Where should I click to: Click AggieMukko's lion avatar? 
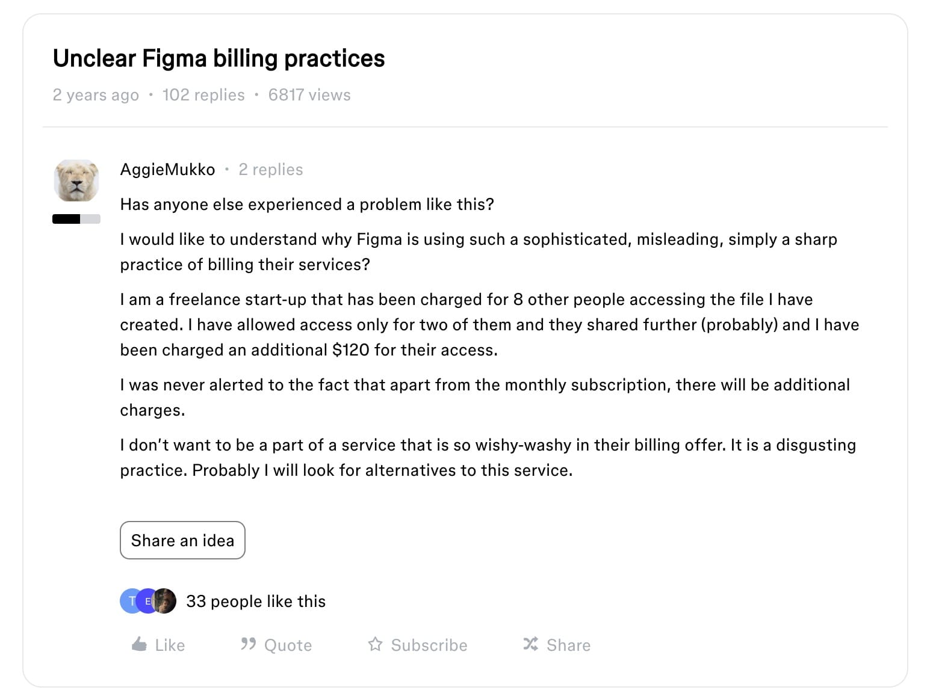tap(76, 180)
